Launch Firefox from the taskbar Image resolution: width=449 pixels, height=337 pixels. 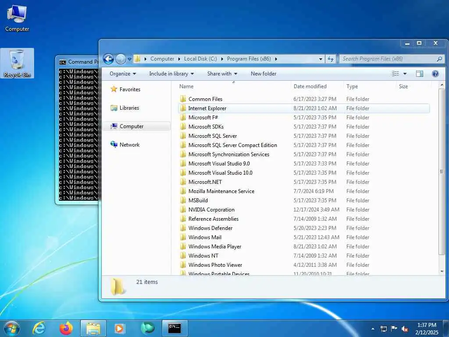(66, 328)
